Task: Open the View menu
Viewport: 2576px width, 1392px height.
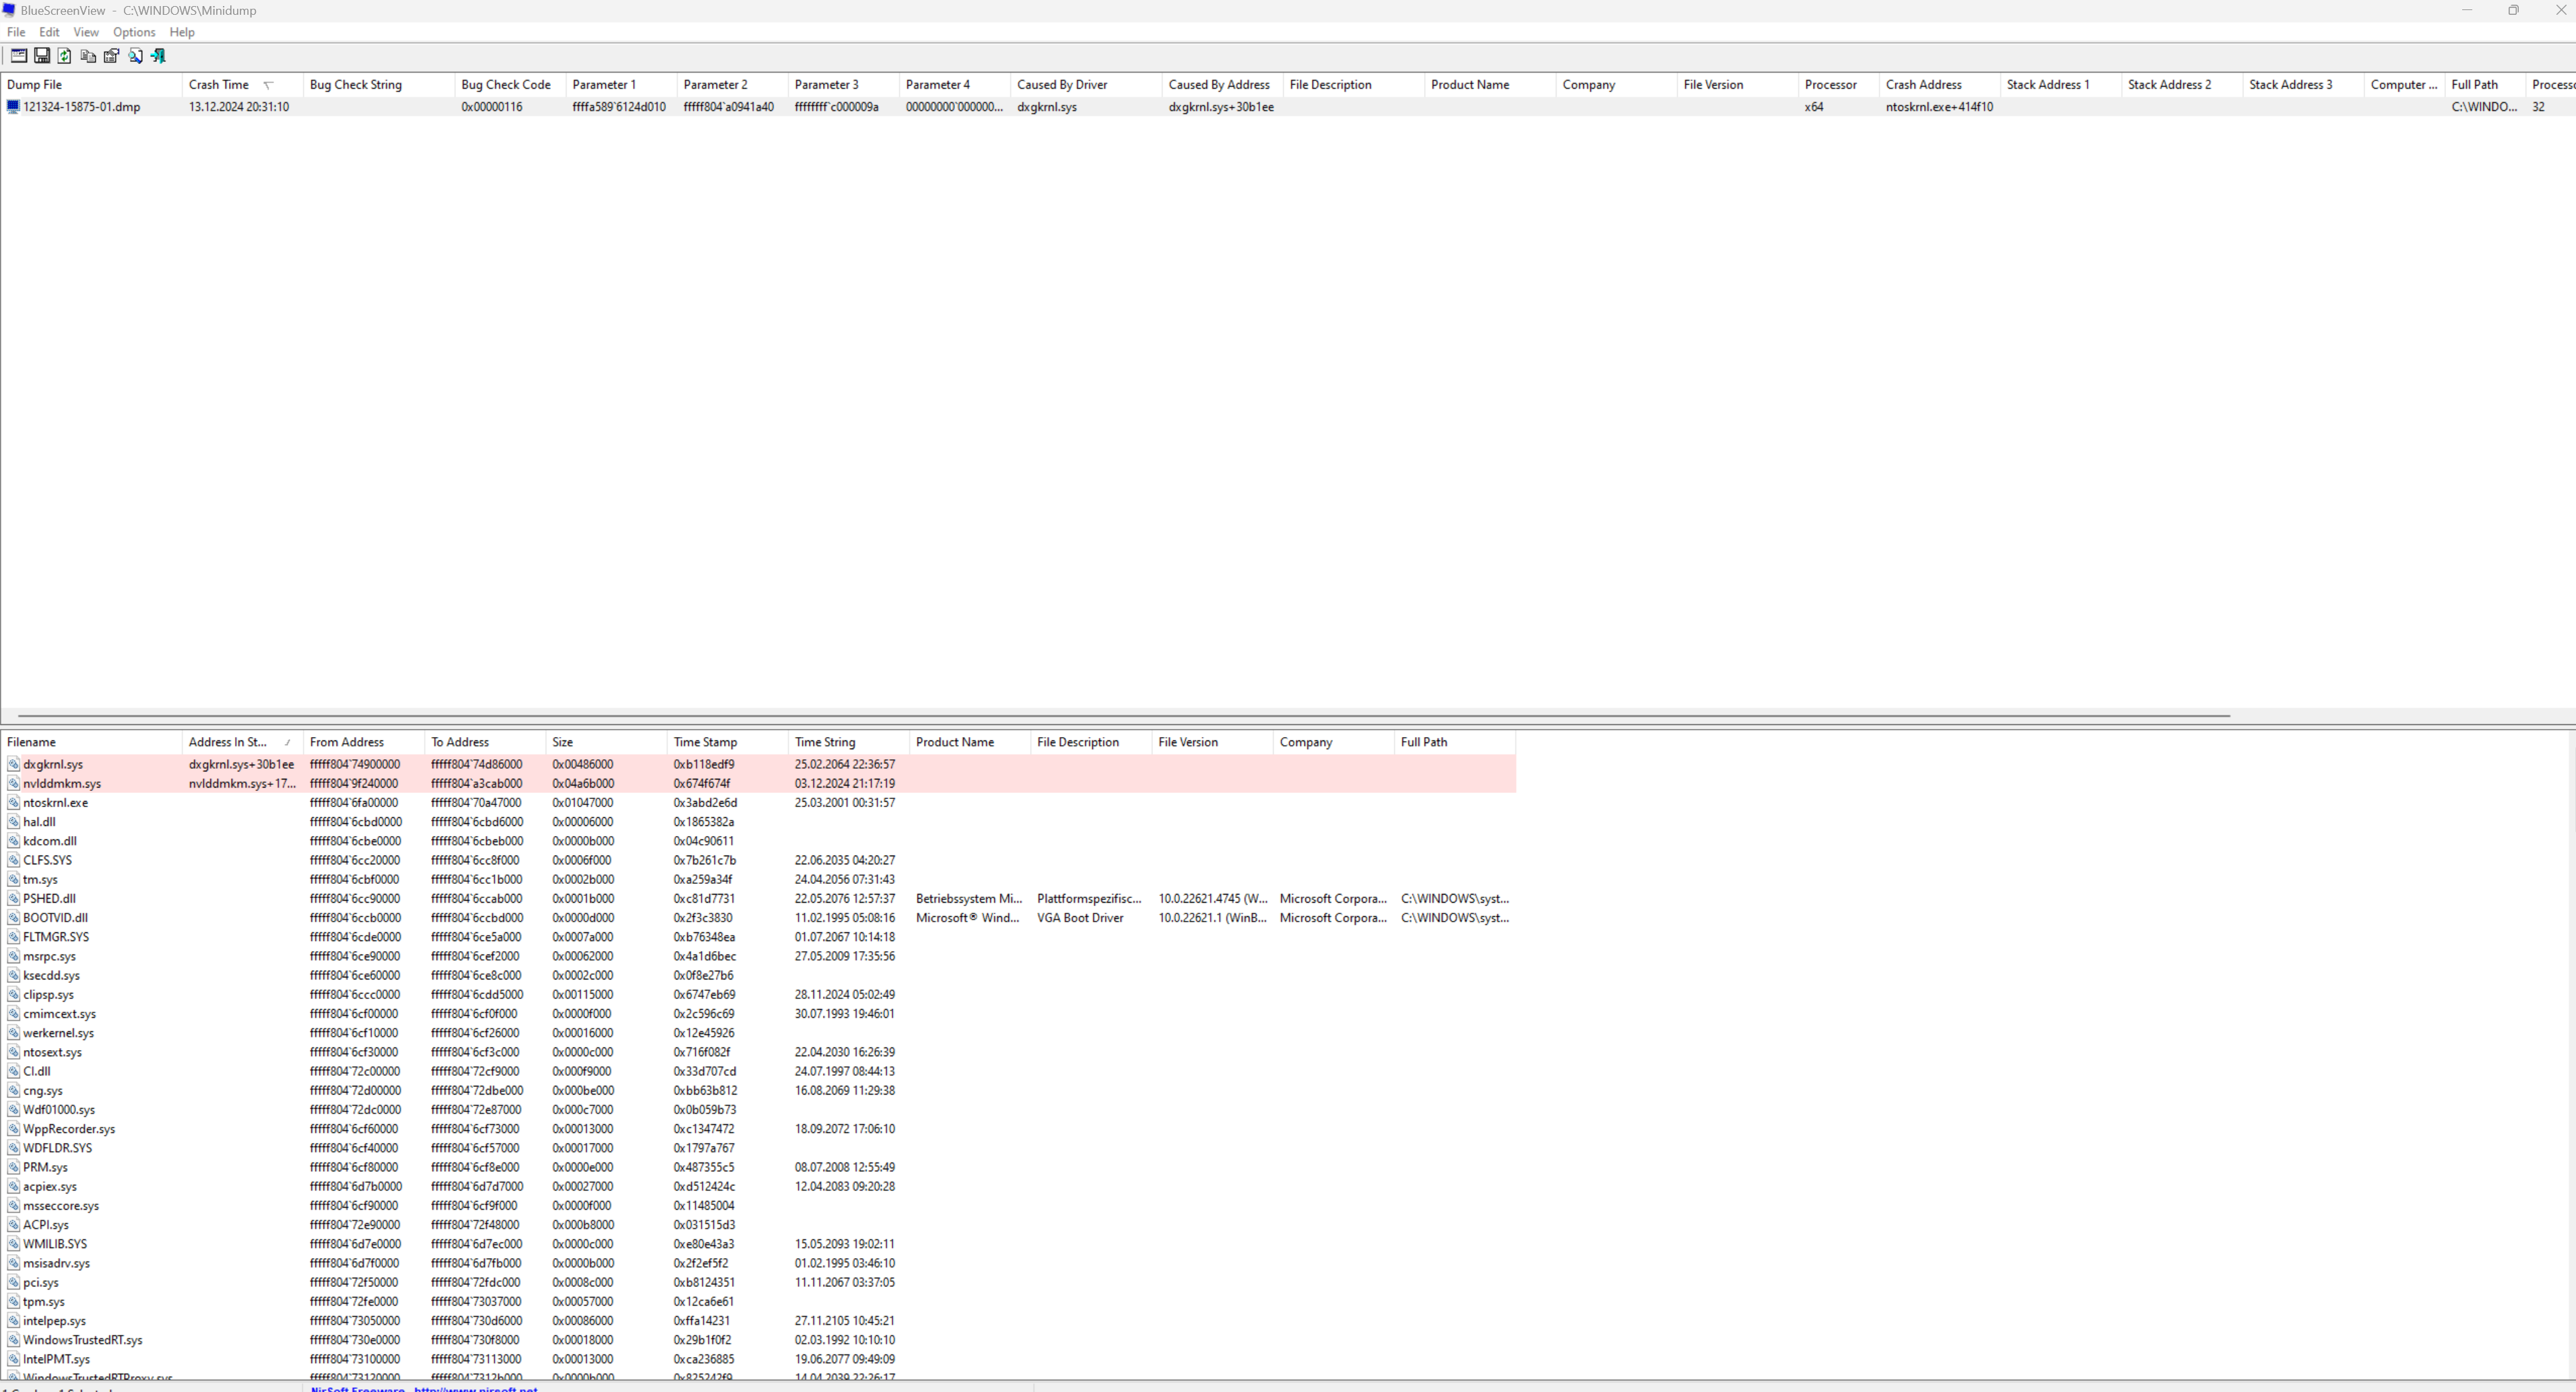Action: coord(86,32)
